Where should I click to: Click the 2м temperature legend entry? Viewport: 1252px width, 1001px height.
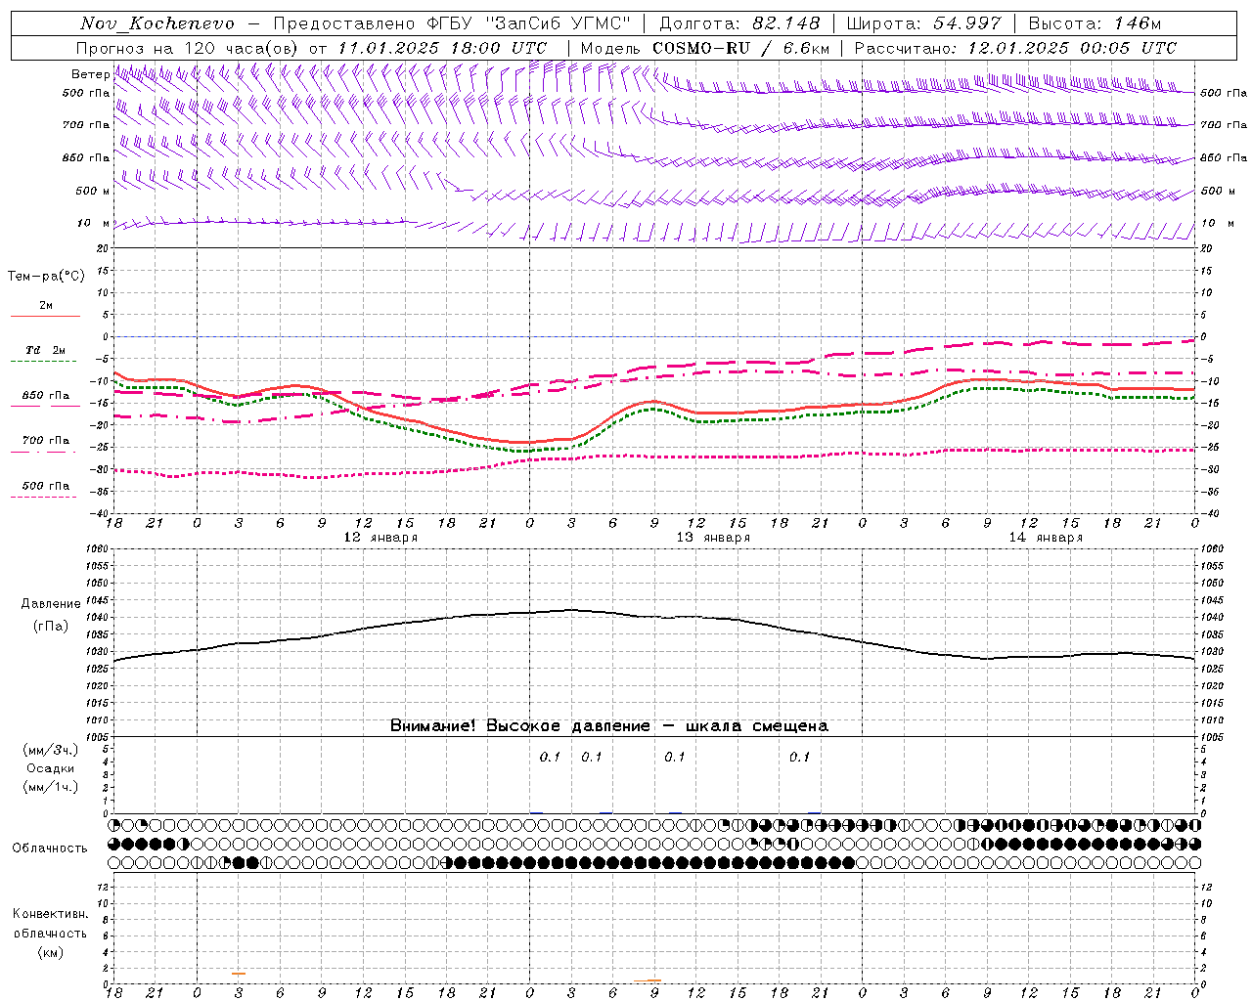pyautogui.click(x=46, y=305)
